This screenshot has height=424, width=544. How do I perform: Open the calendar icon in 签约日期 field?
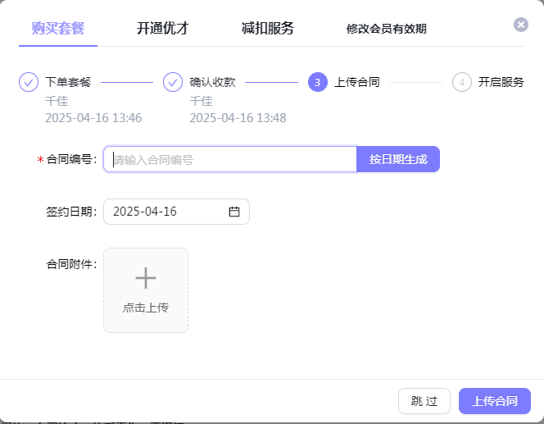(x=234, y=212)
